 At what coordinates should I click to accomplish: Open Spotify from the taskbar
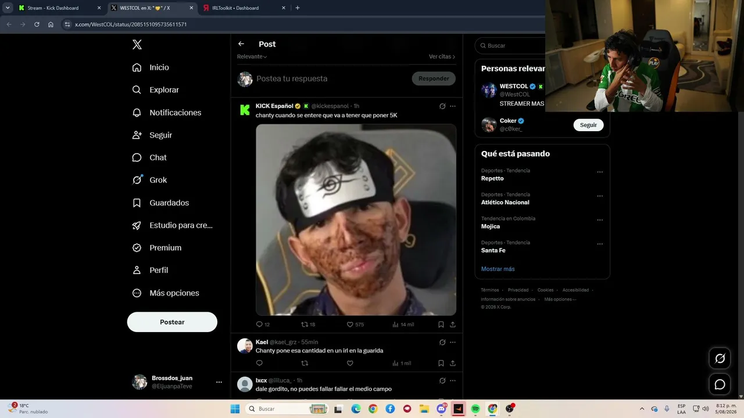pos(475,409)
